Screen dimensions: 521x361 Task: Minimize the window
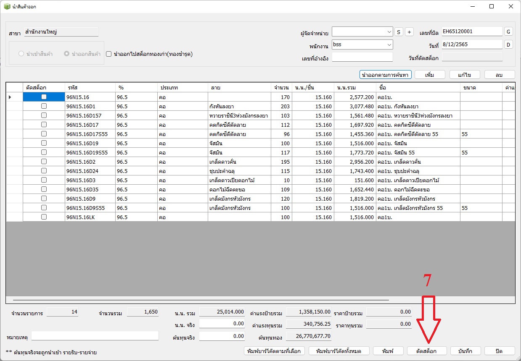[x=472, y=6]
